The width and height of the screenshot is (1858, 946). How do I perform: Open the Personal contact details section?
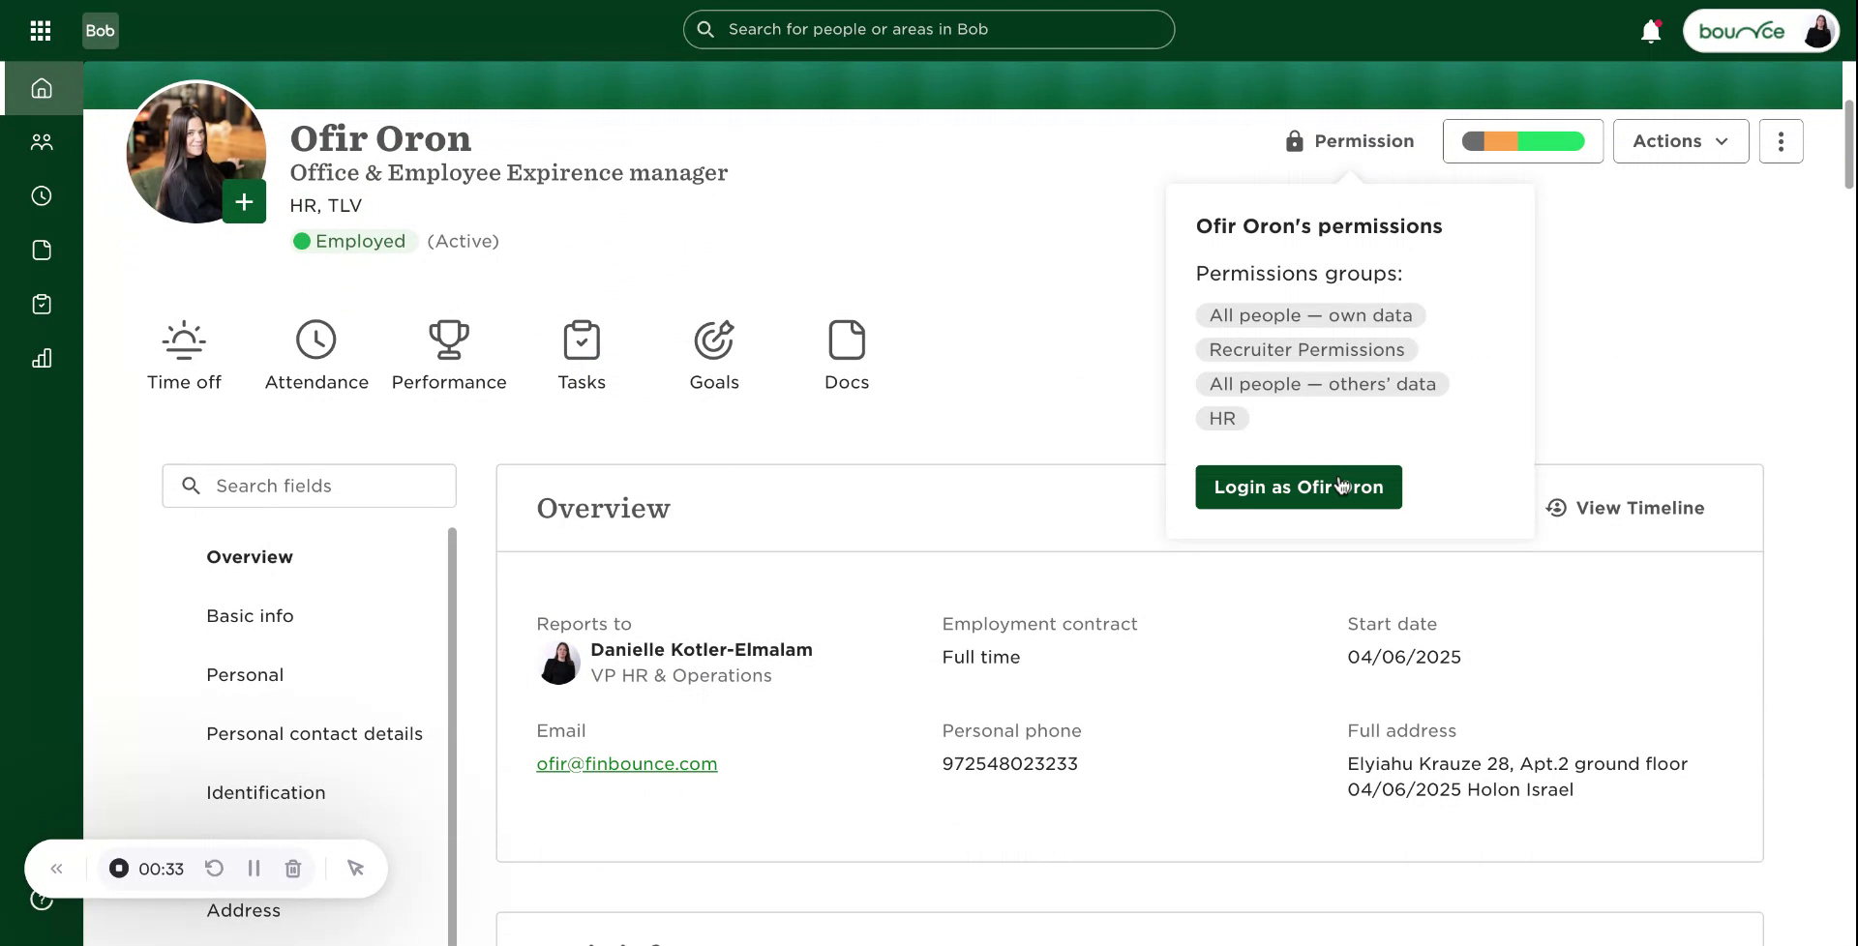coord(314,733)
